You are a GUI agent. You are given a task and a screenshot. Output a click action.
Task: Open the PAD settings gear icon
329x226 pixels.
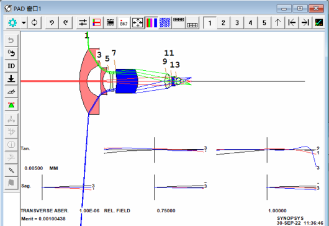[12, 22]
